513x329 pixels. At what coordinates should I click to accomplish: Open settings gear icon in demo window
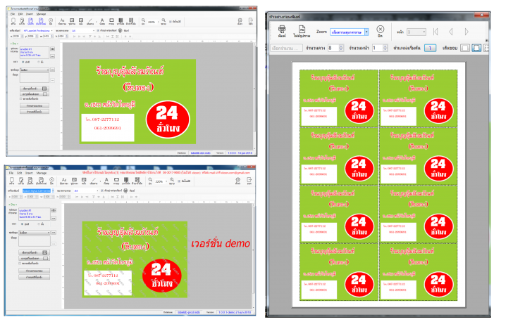coord(238,181)
